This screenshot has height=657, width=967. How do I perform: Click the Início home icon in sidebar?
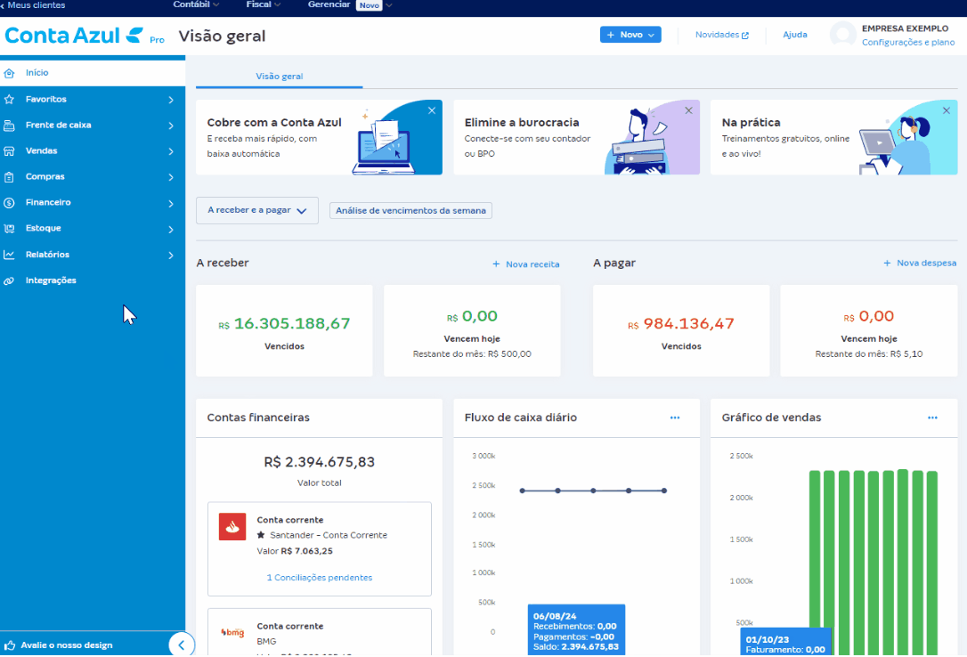coord(9,73)
